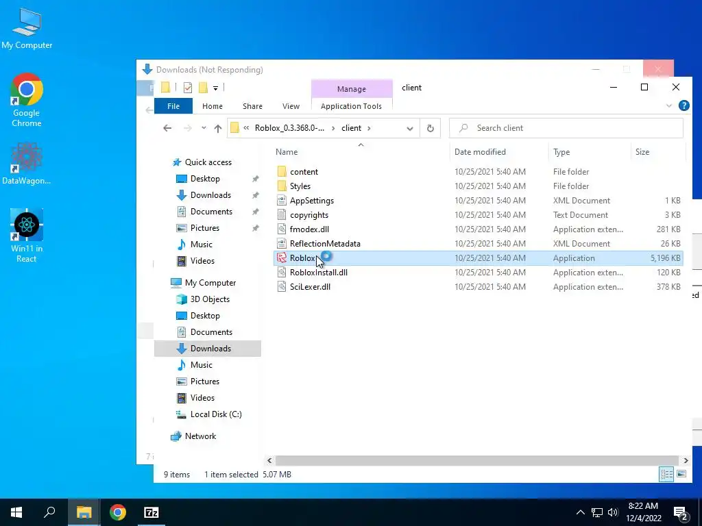Expand chevron after client breadcrumb

[x=369, y=128]
